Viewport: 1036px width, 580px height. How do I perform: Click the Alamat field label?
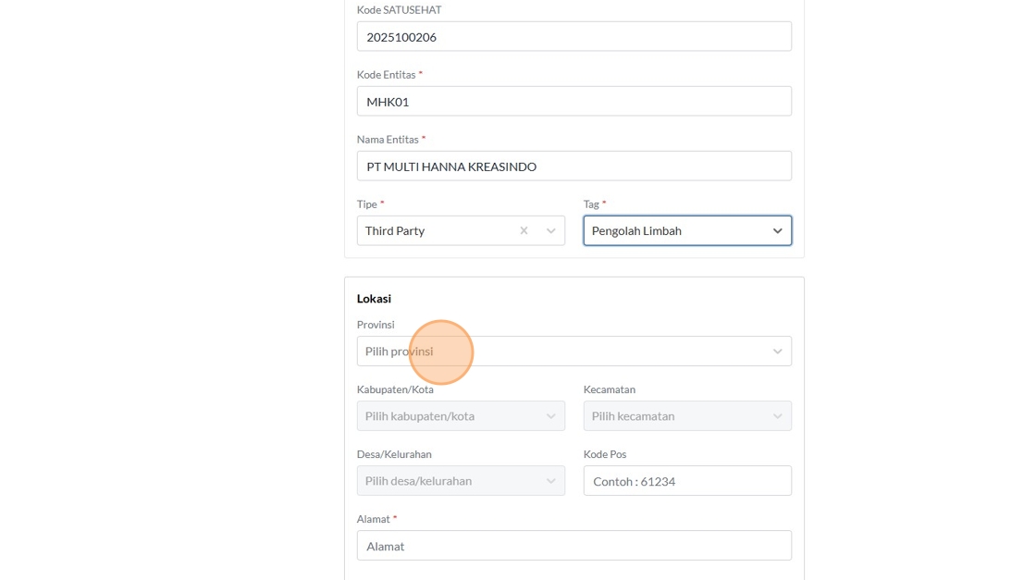point(374,519)
